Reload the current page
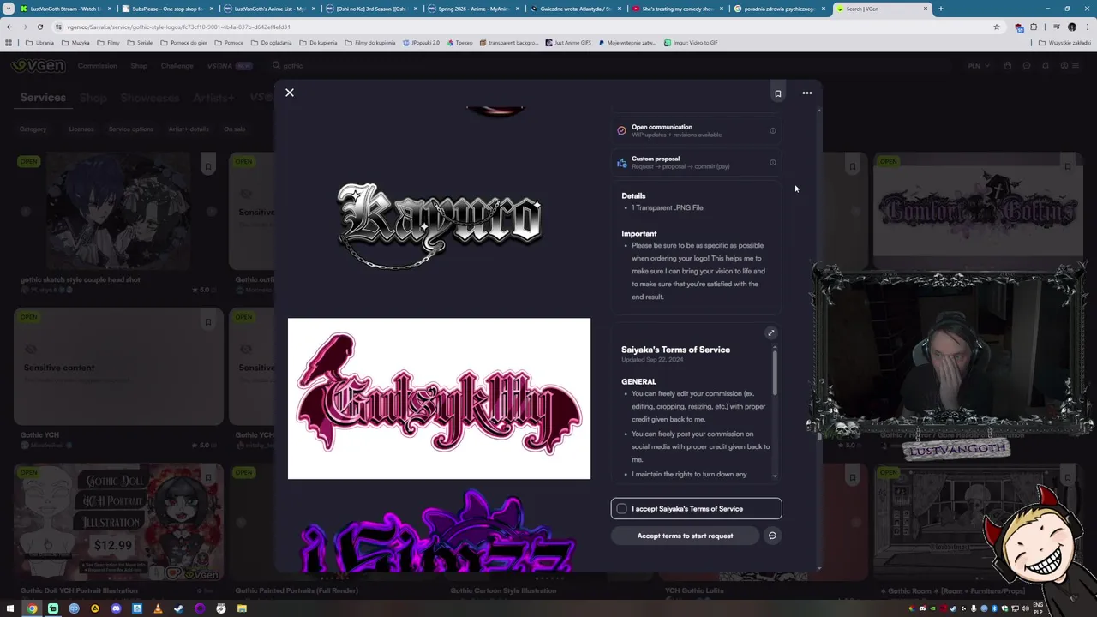The image size is (1097, 617). 39,27
